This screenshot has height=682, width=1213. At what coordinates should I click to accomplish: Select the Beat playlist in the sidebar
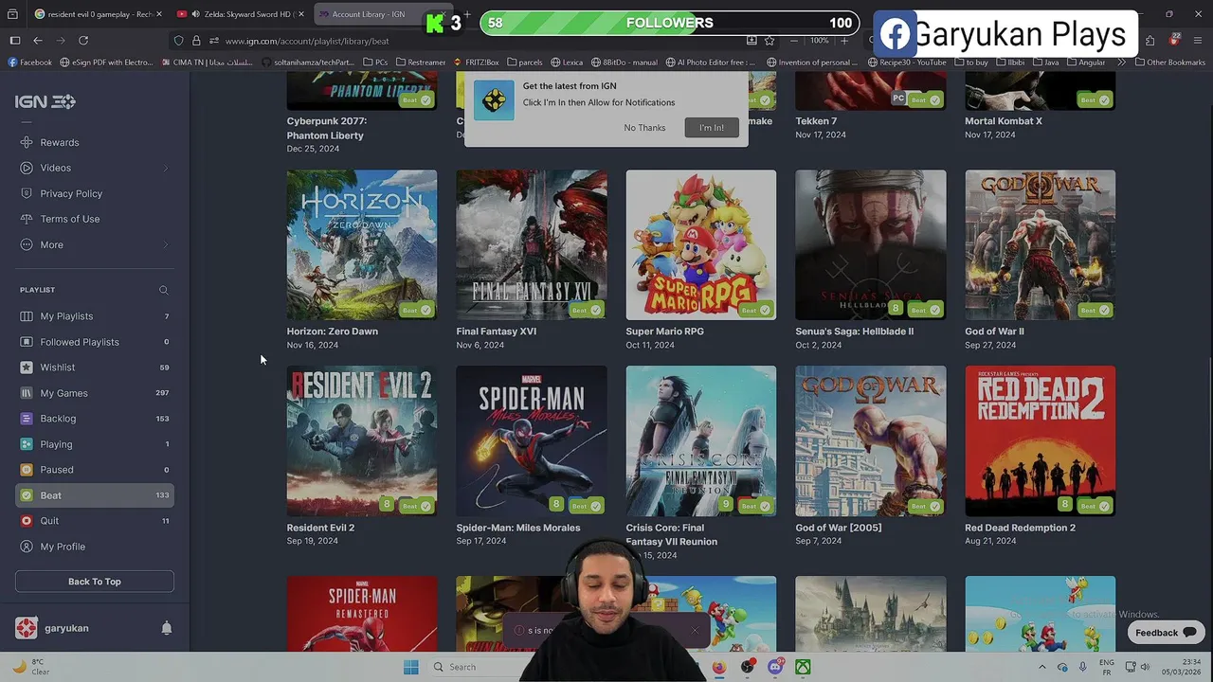tap(94, 495)
